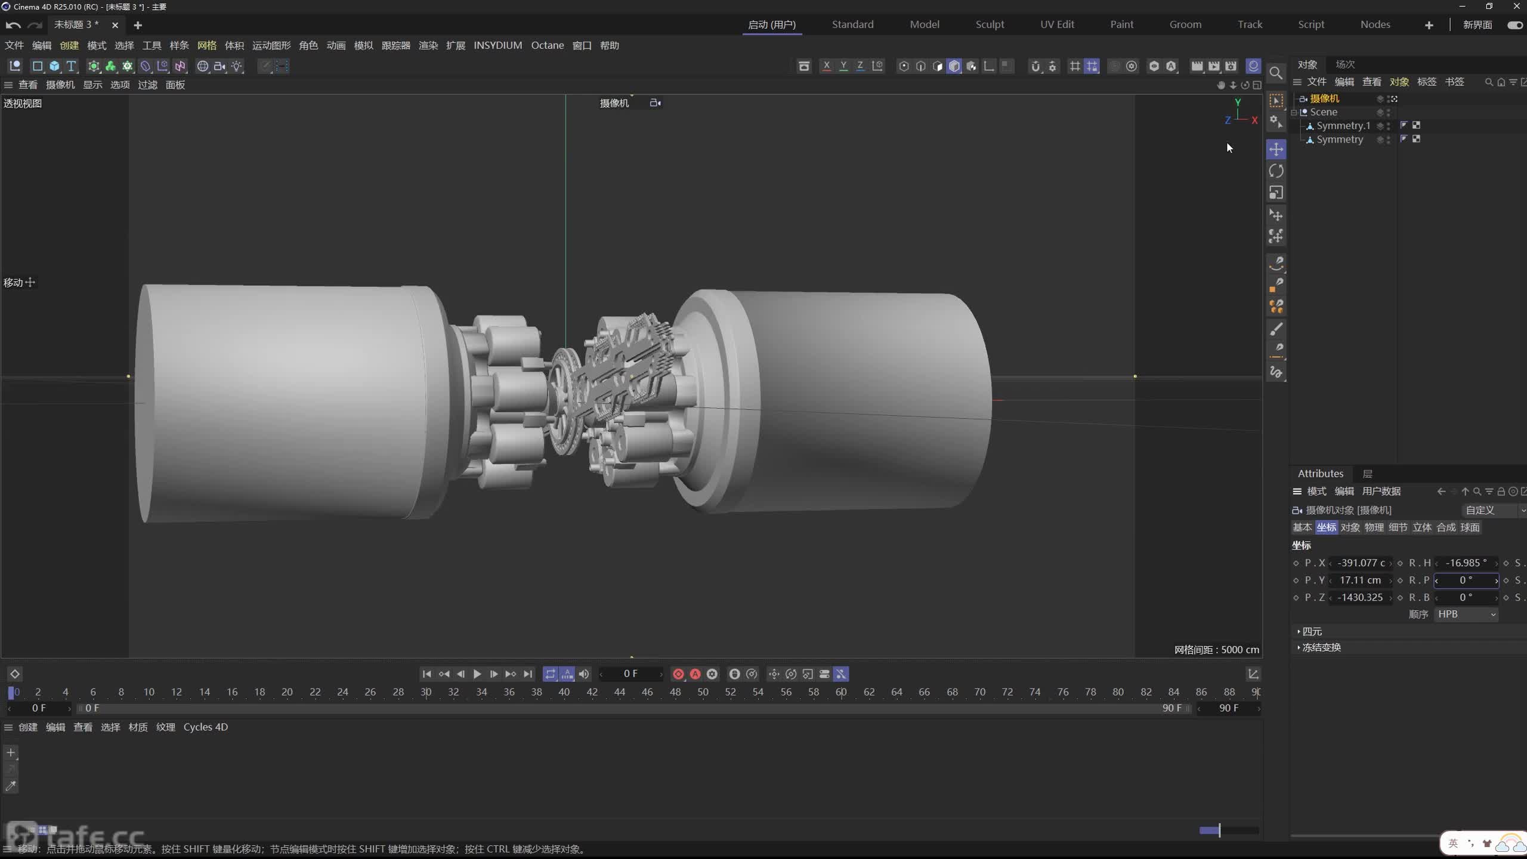Click the cube primitive icon
Screen dimensions: 1527x859
(x=54, y=66)
